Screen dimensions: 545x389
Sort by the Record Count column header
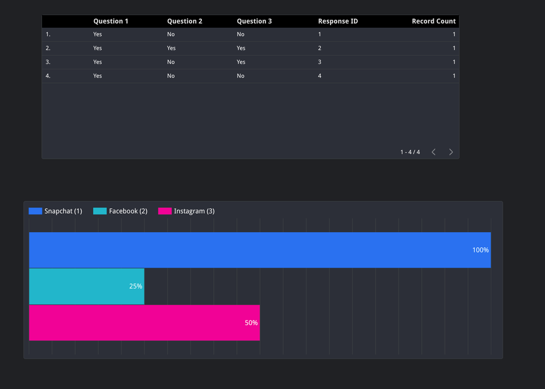(x=433, y=21)
